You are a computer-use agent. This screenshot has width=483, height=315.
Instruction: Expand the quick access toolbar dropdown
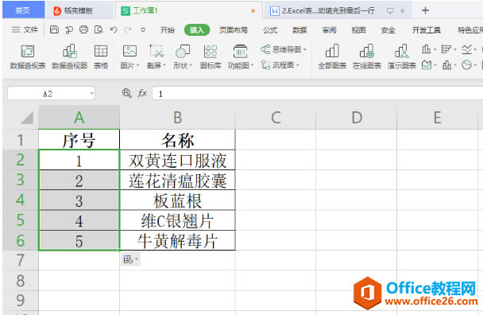point(143,30)
